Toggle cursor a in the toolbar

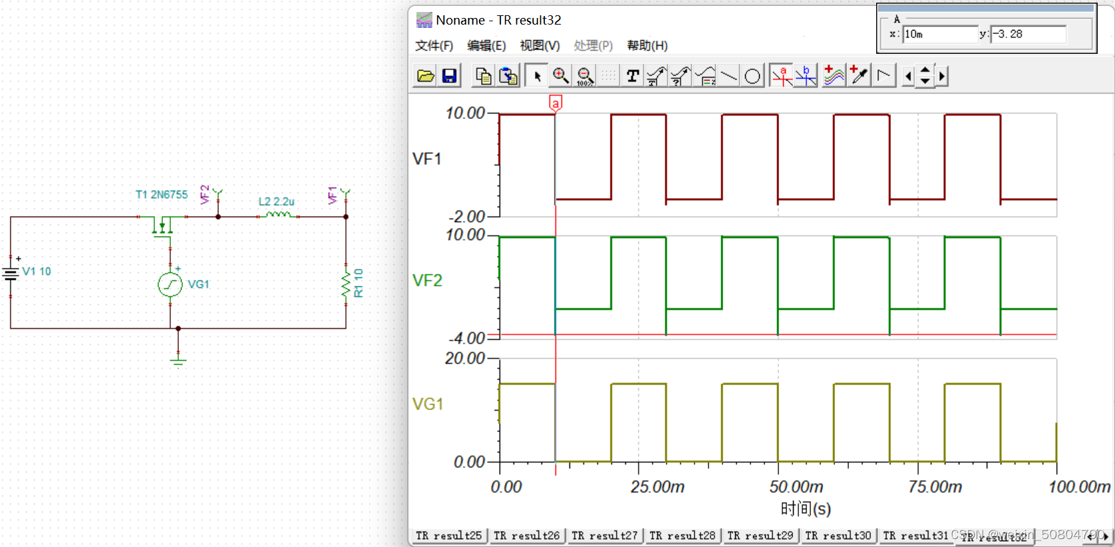click(782, 76)
